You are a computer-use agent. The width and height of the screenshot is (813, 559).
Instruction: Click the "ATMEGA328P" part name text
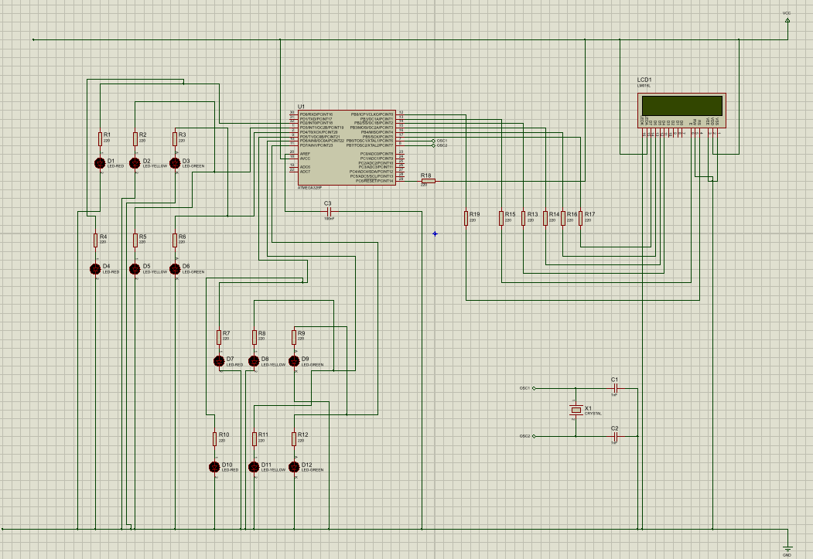click(309, 188)
